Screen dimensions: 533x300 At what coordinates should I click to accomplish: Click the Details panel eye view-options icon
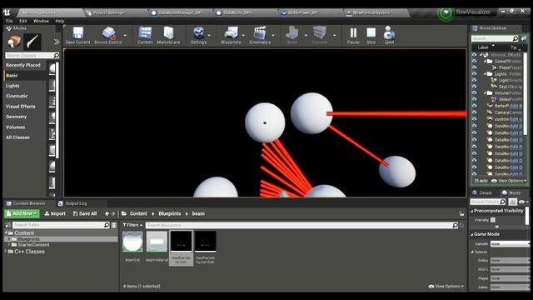pyautogui.click(x=522, y=202)
